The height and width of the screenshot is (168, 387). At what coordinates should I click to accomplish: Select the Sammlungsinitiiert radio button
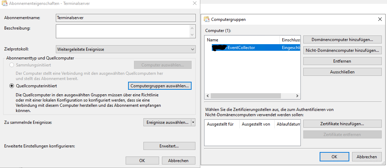[x=12, y=65]
